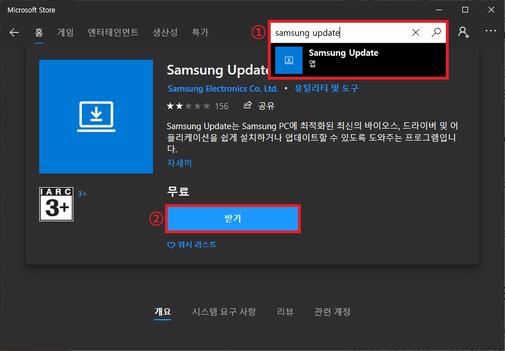Click 자세히 to read more
This screenshot has width=505, height=351.
tap(179, 163)
